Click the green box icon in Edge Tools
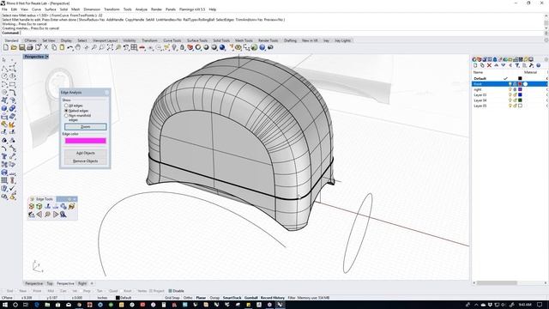Viewport: 549px width, 309px height. pos(39,207)
